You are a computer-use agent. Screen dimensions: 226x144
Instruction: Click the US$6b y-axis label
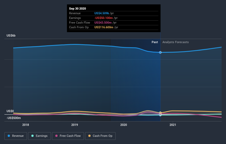(x=11, y=35)
